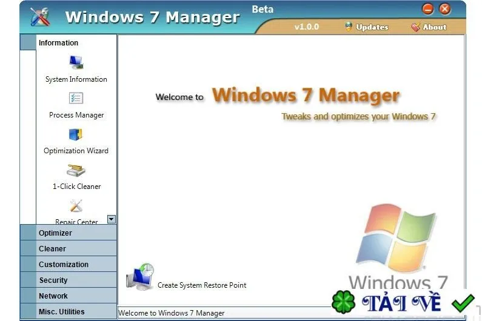Expand the Optimizer section
482x321 pixels.
point(69,233)
